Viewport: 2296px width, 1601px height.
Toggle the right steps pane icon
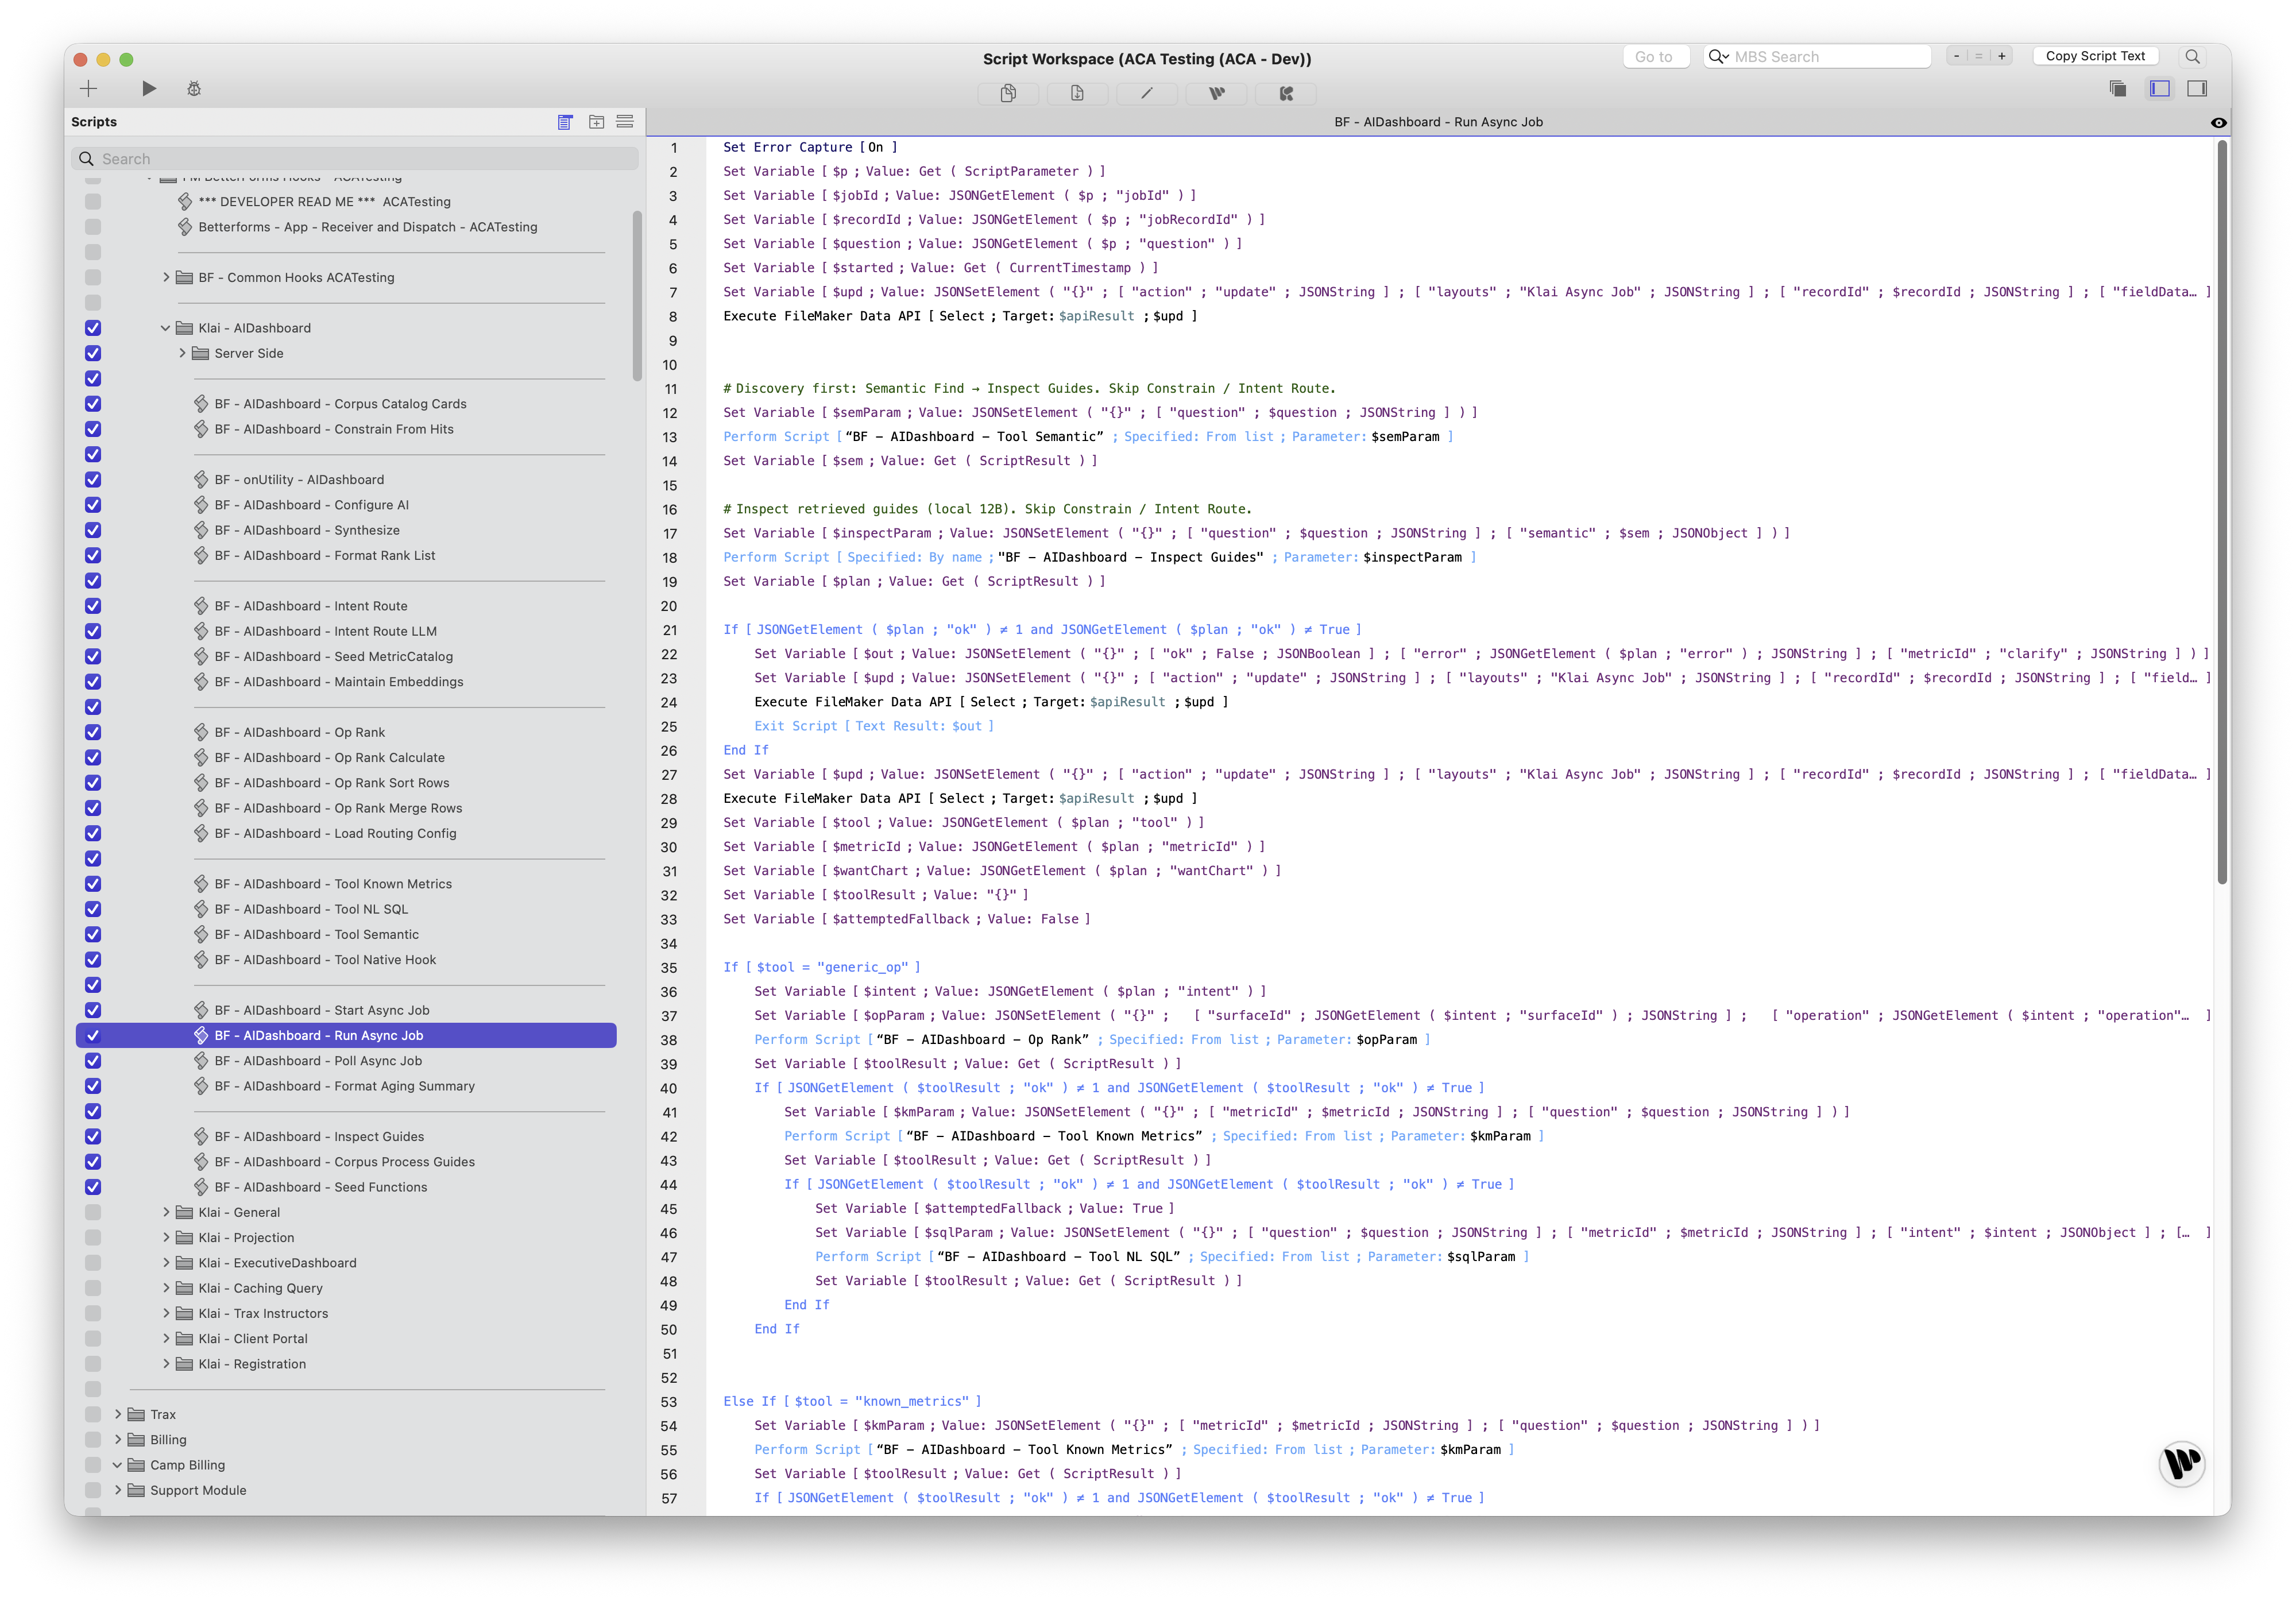pyautogui.click(x=2197, y=89)
